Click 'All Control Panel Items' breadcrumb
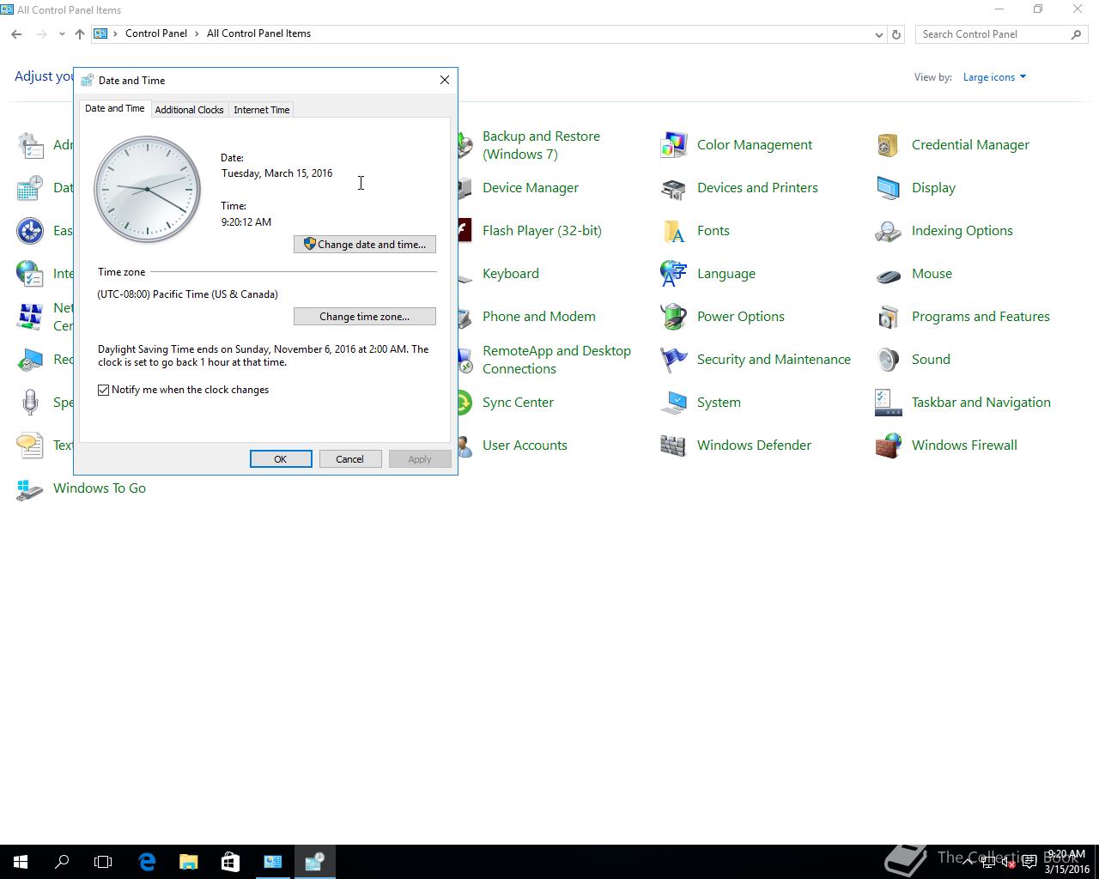Screen dimensions: 1099x879 click(x=258, y=33)
